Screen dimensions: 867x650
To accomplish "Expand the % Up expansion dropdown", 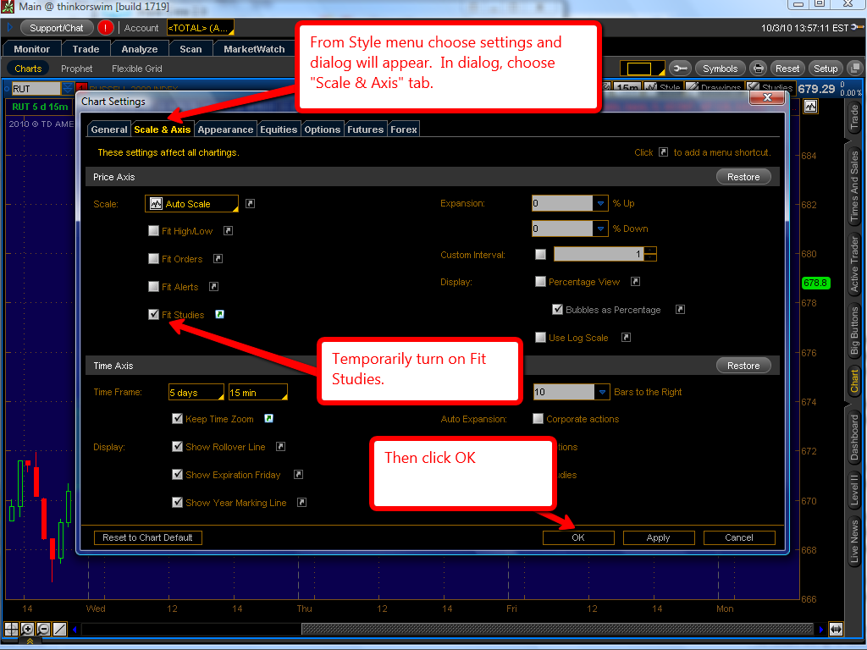I will pyautogui.click(x=600, y=203).
